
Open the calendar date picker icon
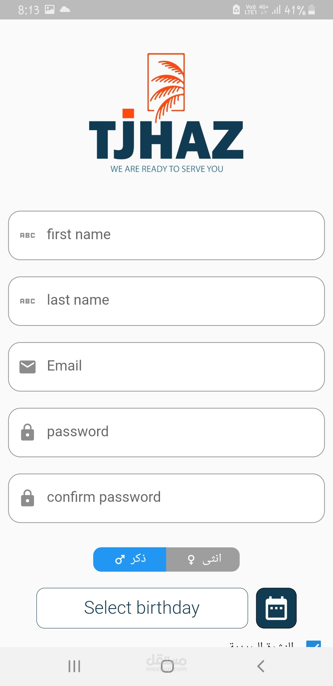tap(276, 608)
